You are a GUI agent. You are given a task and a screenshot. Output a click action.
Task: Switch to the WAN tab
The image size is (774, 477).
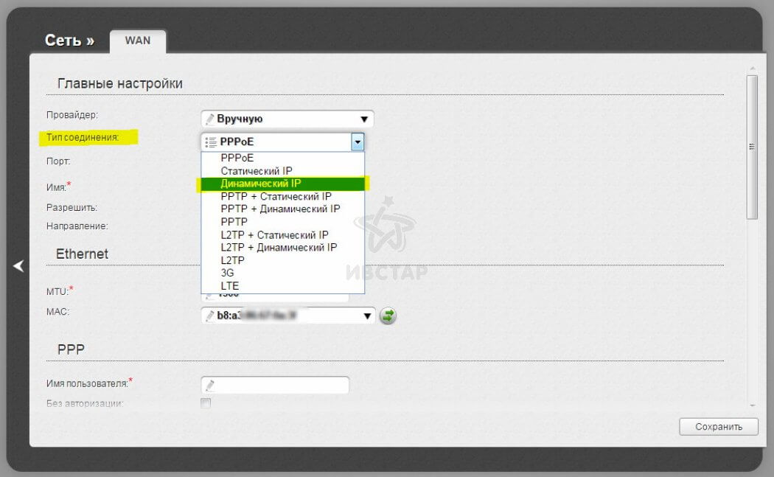pyautogui.click(x=138, y=41)
